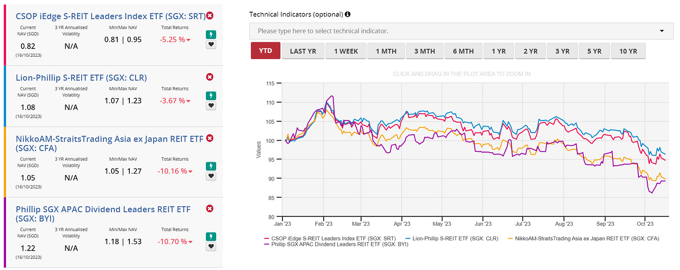
Task: Select the 1 MTH time range
Action: coord(385,51)
